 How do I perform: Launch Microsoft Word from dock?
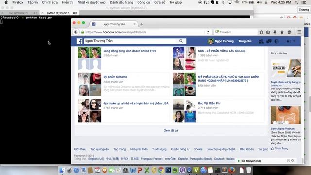pyautogui.click(x=133, y=170)
